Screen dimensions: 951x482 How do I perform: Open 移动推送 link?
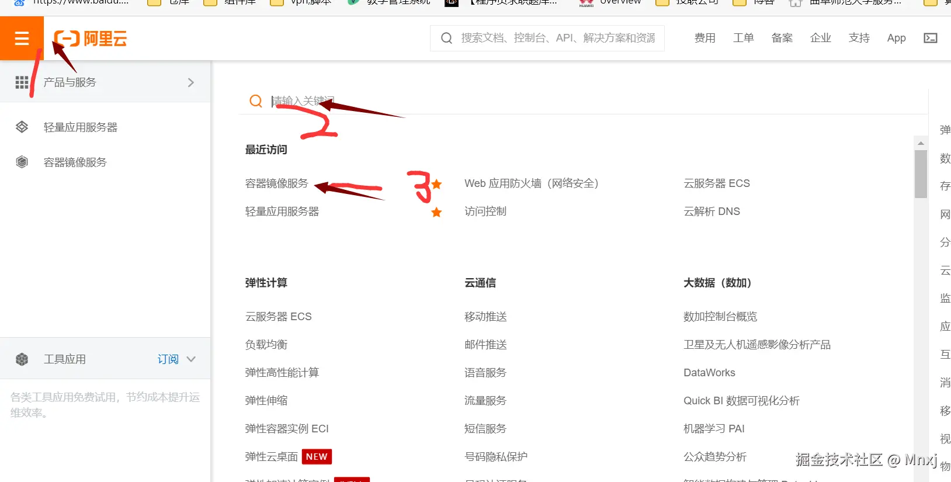click(485, 317)
